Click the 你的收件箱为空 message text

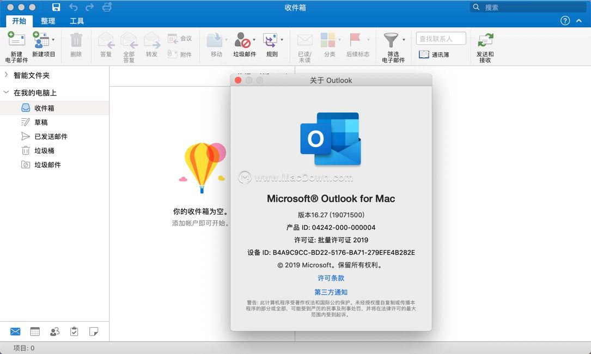(200, 211)
